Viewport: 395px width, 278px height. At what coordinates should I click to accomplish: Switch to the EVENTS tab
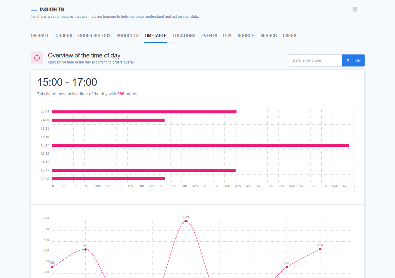click(x=209, y=36)
